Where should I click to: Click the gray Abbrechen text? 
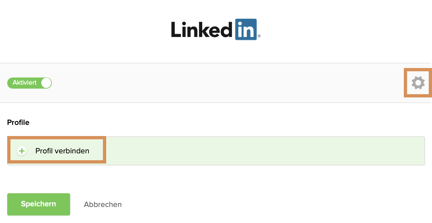tap(103, 204)
